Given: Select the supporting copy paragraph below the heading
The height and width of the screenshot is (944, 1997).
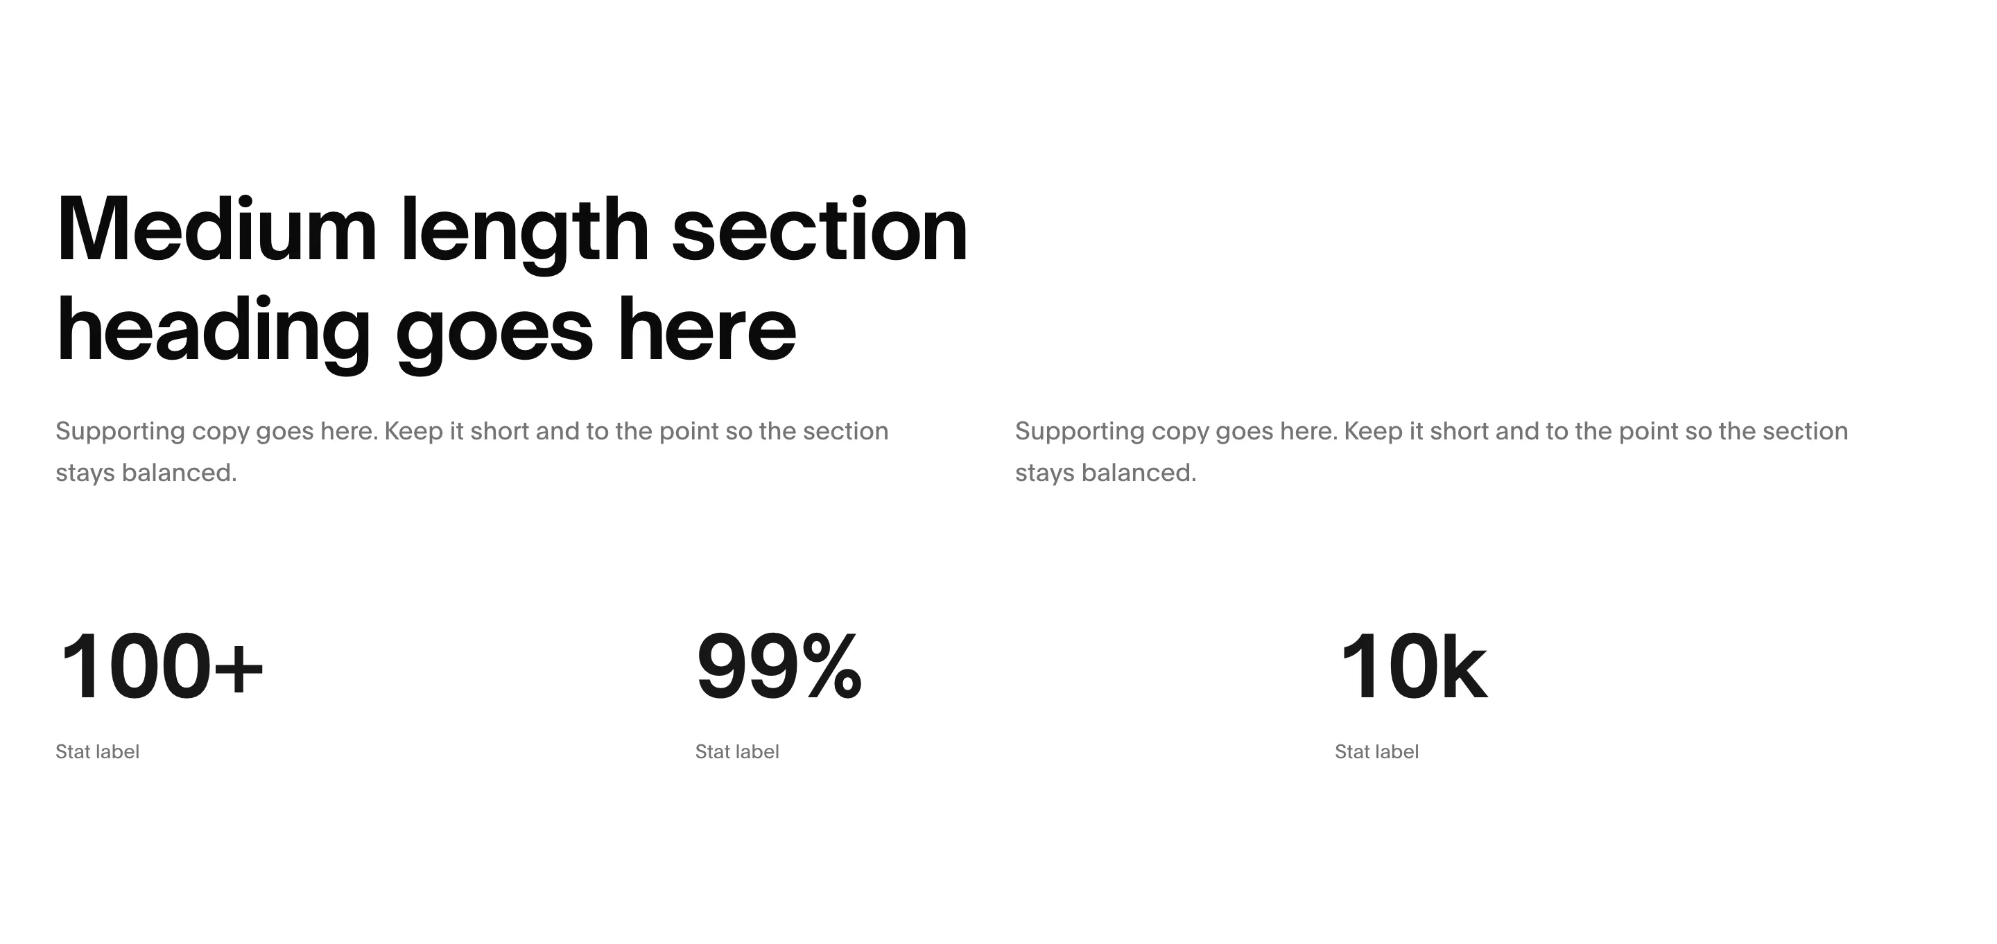Looking at the screenshot, I should tap(472, 452).
